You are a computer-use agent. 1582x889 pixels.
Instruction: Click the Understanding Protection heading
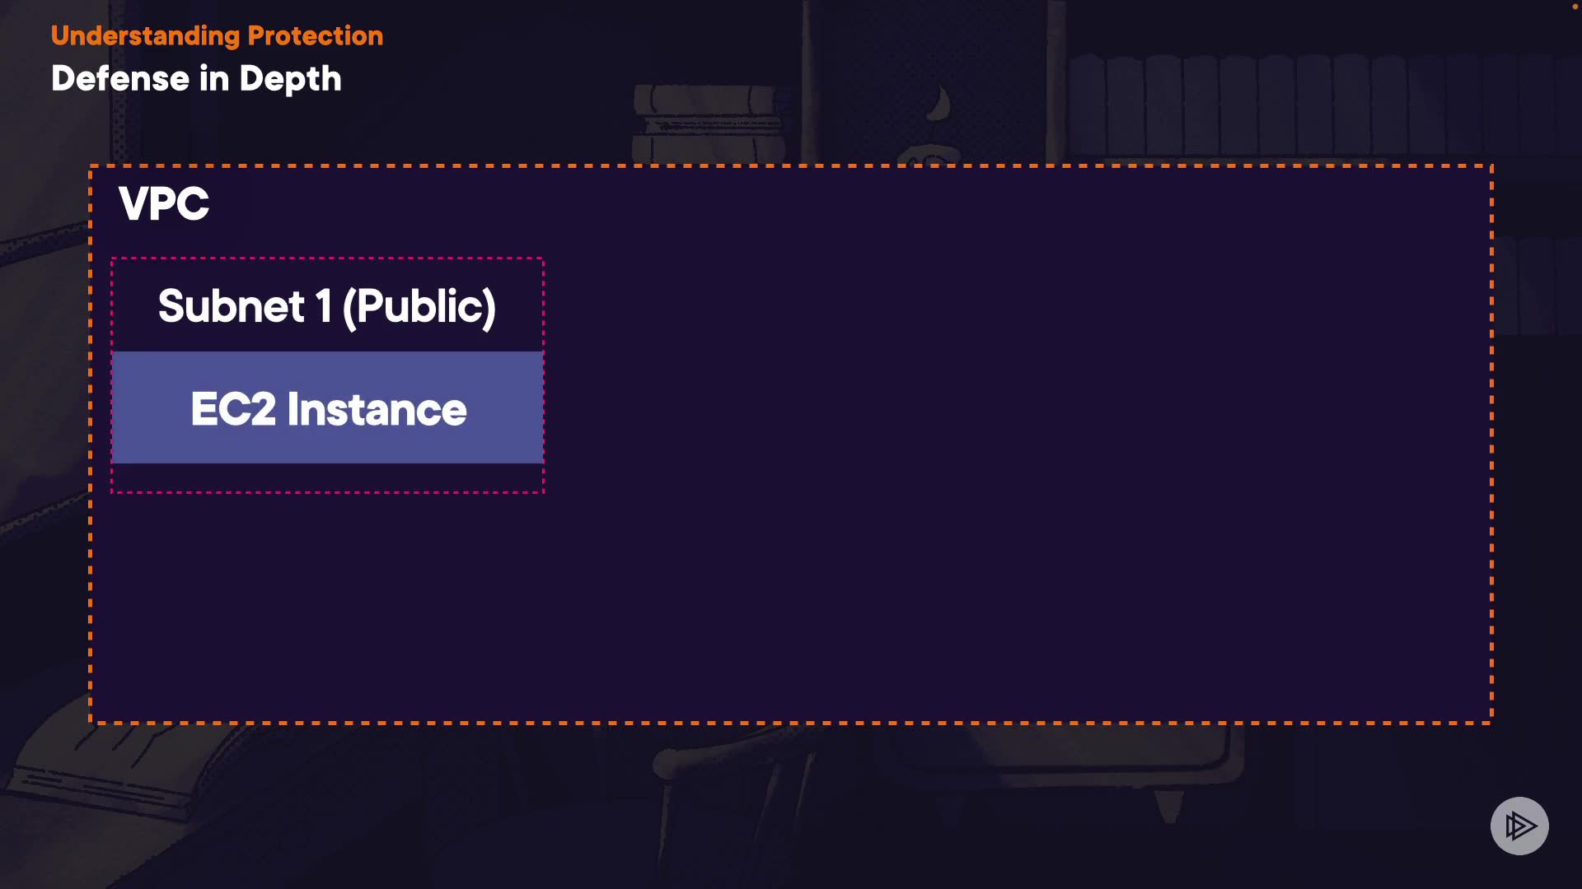pyautogui.click(x=217, y=35)
